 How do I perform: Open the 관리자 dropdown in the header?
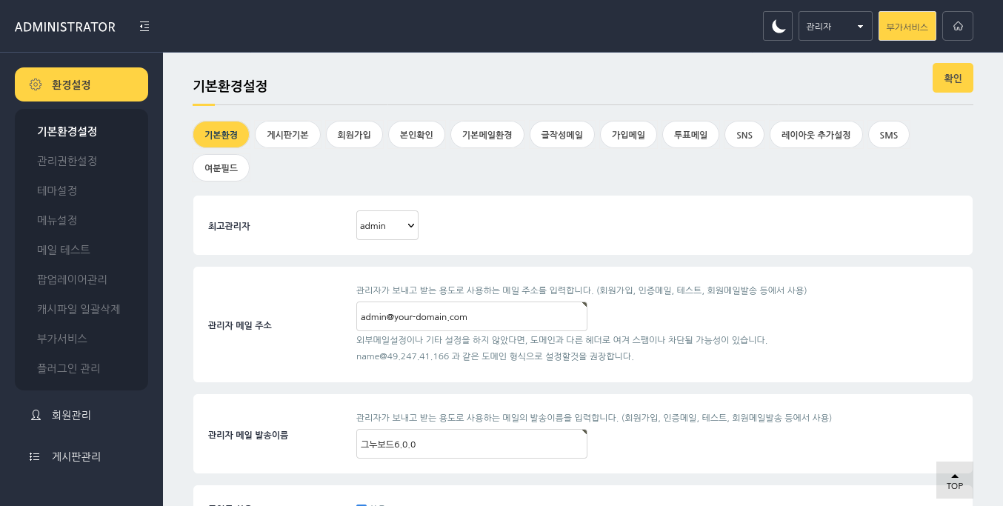[x=835, y=26]
